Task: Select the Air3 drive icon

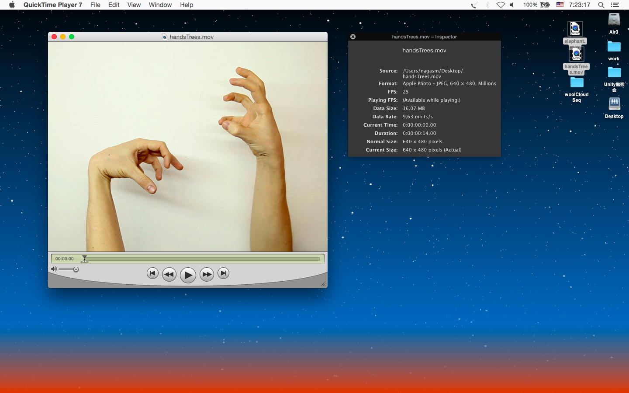Action: 614,20
